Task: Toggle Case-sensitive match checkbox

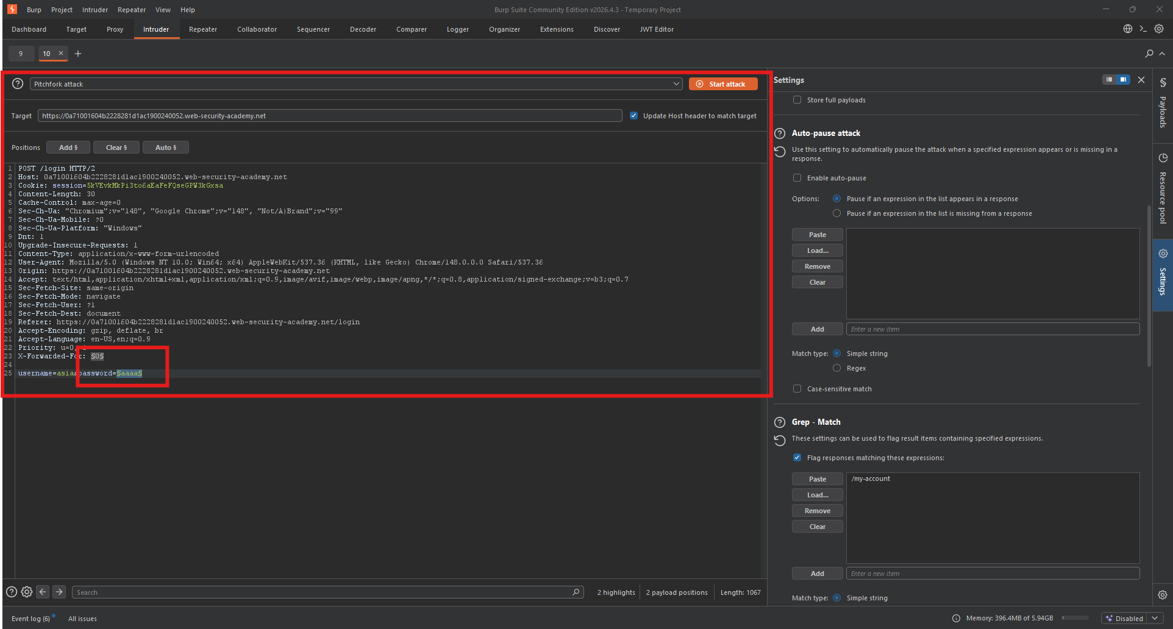Action: [x=797, y=389]
